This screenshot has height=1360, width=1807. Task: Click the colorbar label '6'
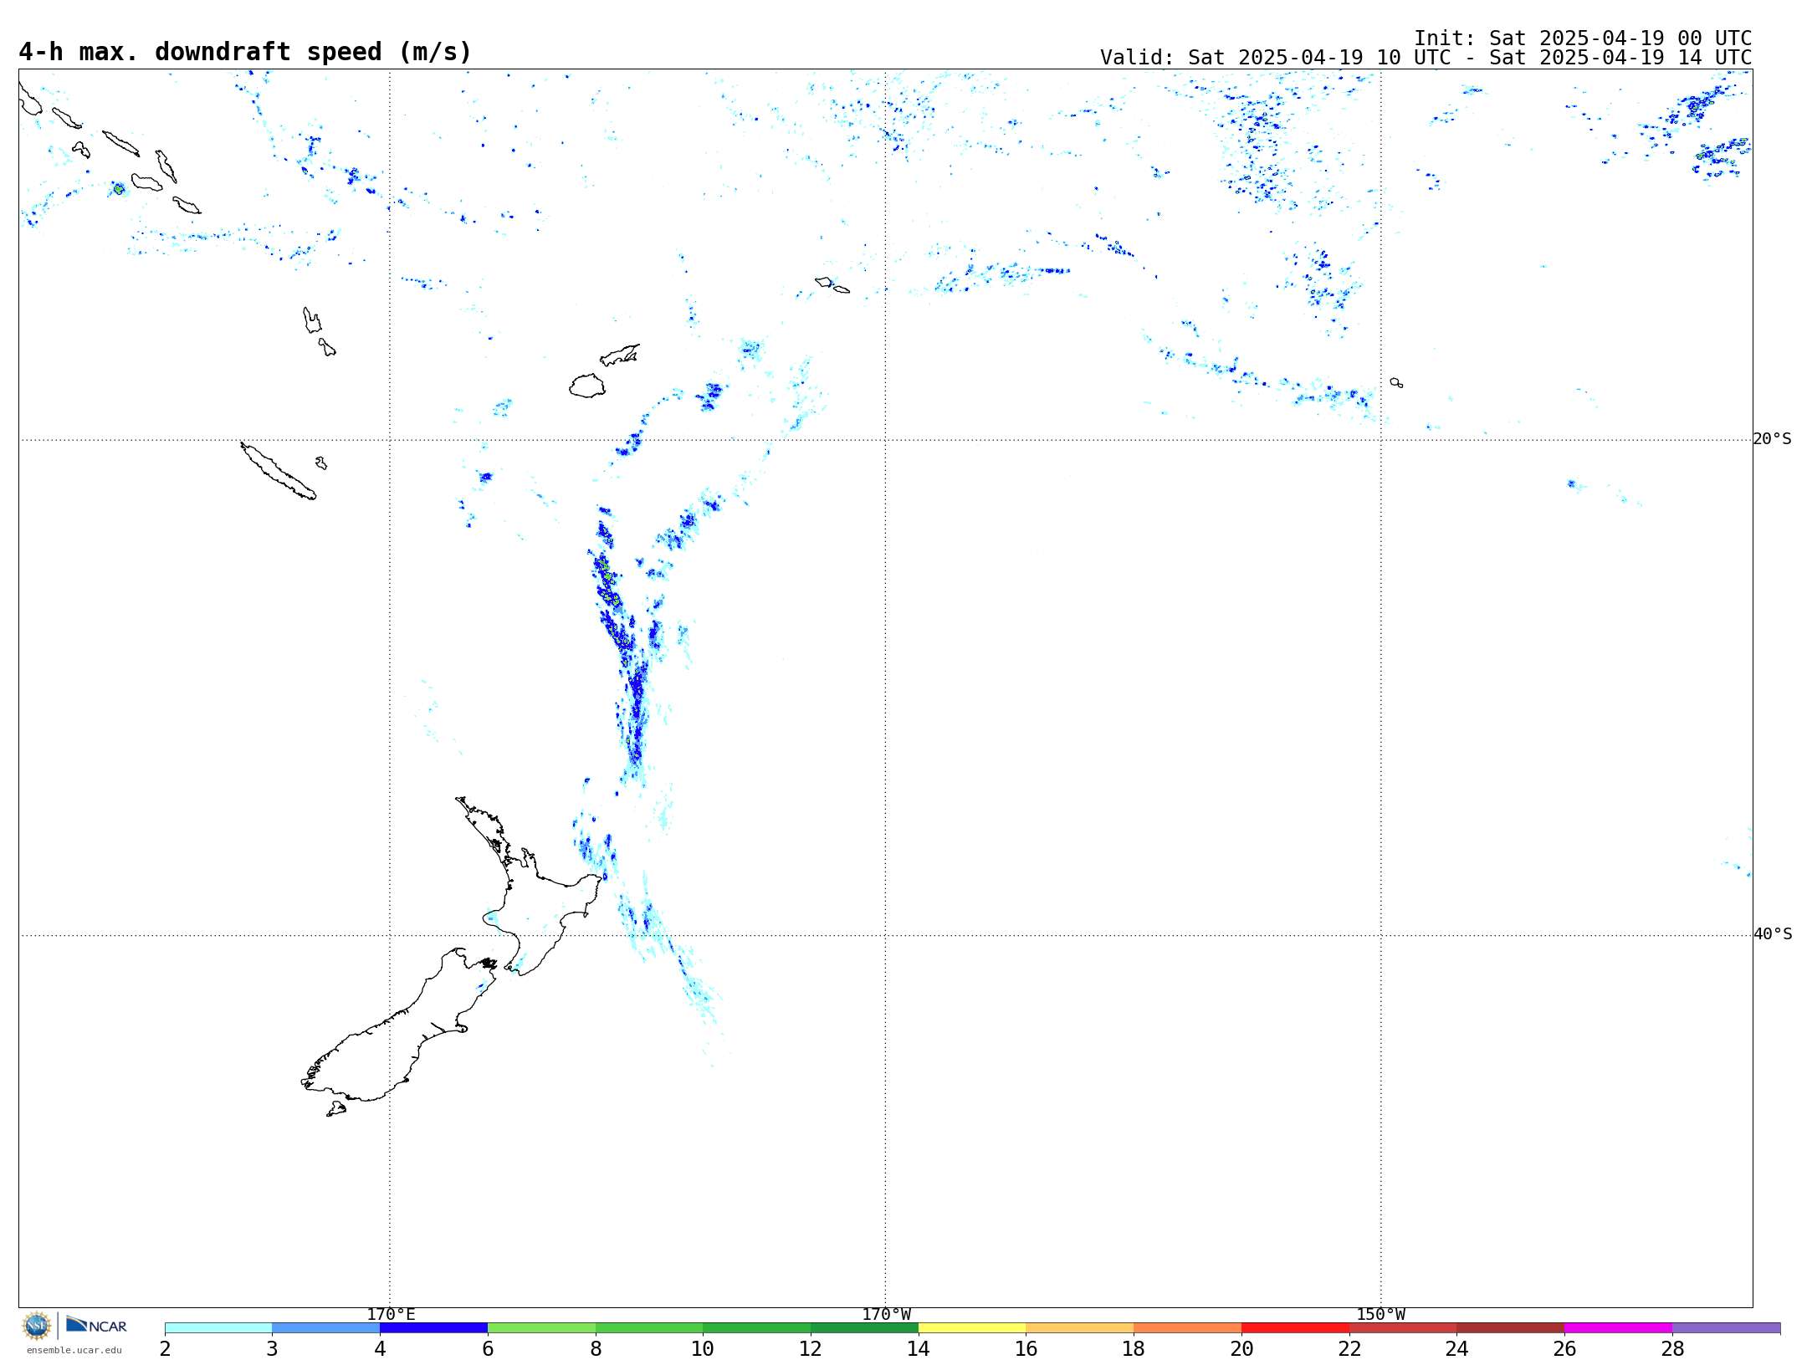(488, 1348)
